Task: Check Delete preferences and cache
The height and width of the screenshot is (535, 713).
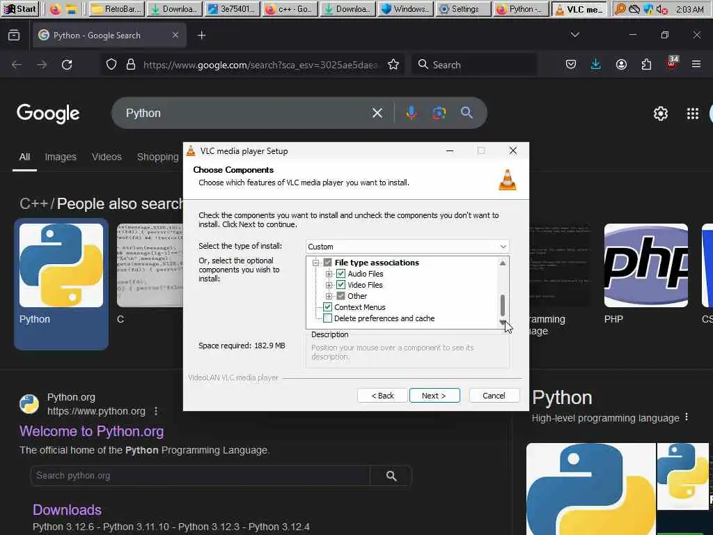Action: 327,318
